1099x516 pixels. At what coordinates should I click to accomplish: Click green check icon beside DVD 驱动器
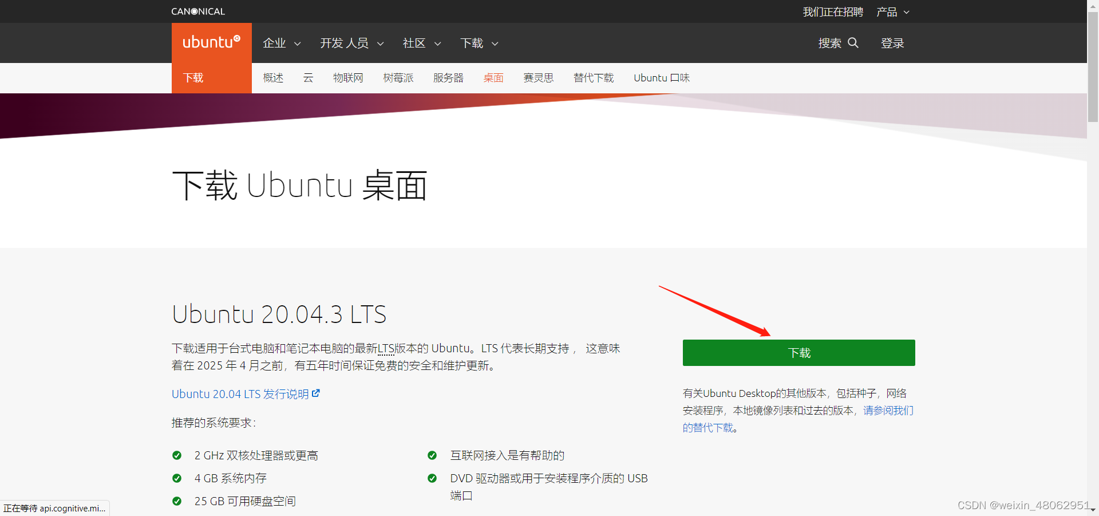432,478
